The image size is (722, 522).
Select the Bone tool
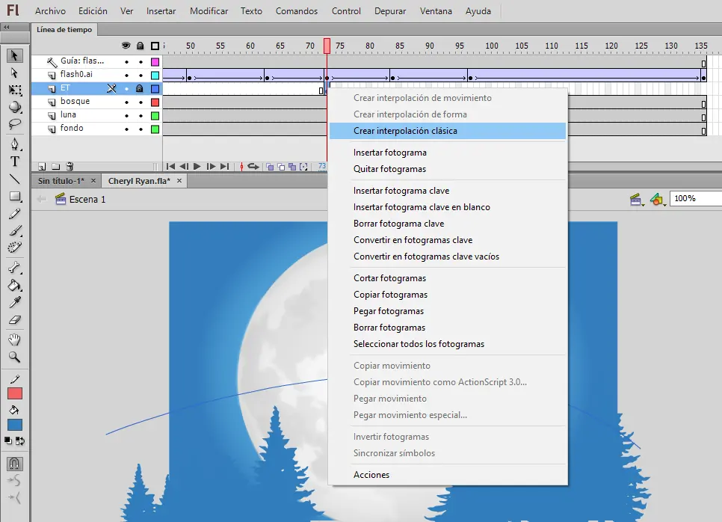(x=15, y=268)
